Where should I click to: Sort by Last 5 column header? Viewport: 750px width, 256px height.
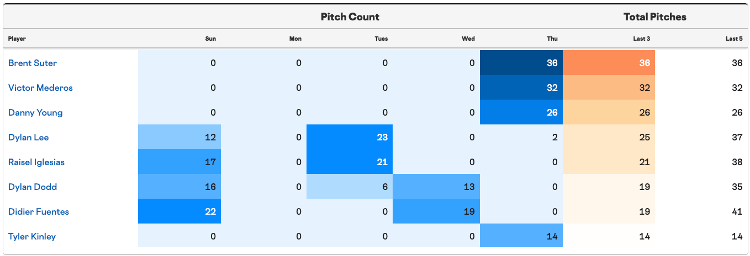[734, 39]
